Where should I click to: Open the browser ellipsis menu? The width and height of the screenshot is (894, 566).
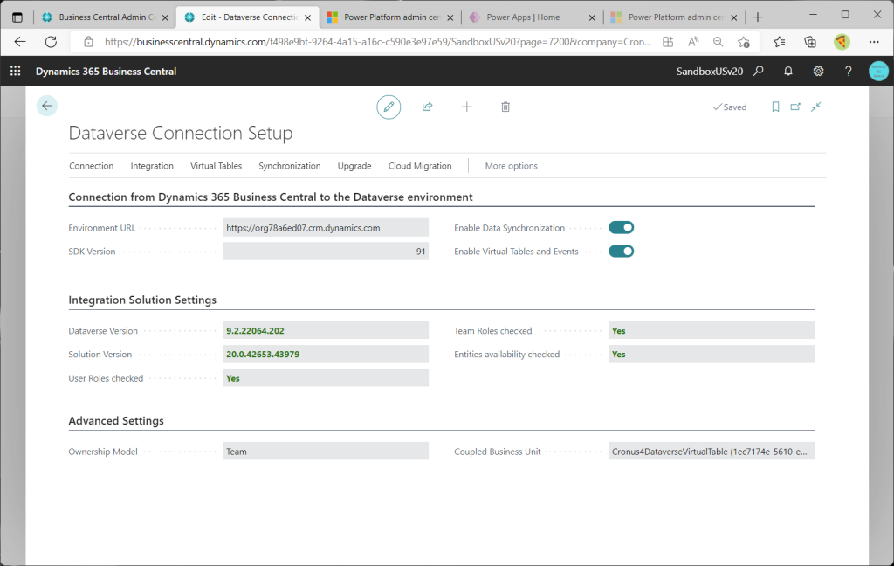point(873,42)
